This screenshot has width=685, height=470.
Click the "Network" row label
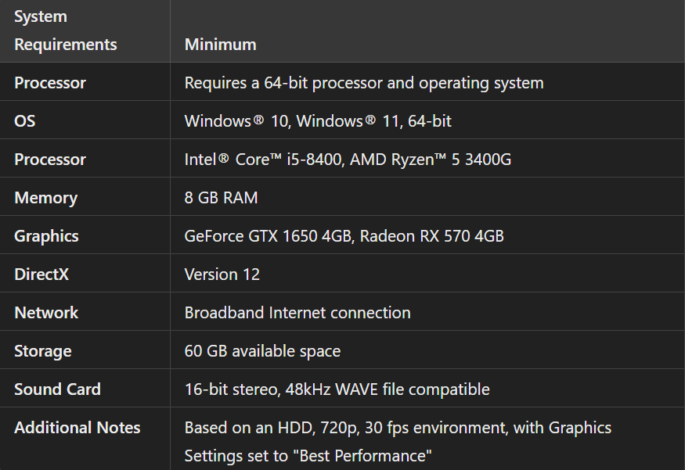pyautogui.click(x=46, y=313)
